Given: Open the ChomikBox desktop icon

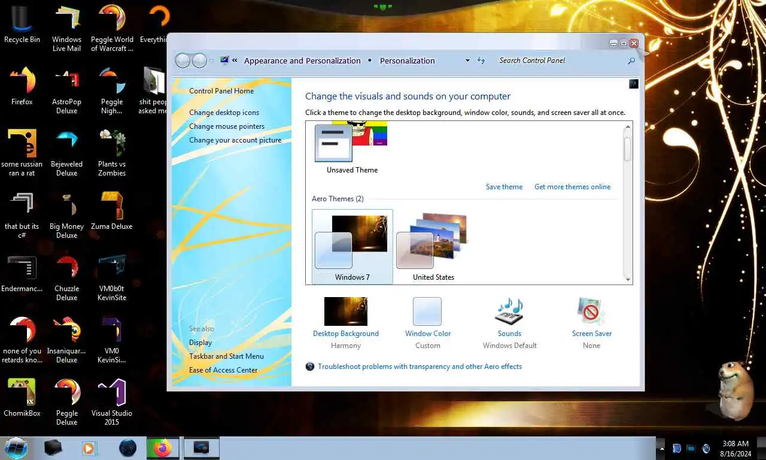Looking at the screenshot, I should click(x=22, y=397).
